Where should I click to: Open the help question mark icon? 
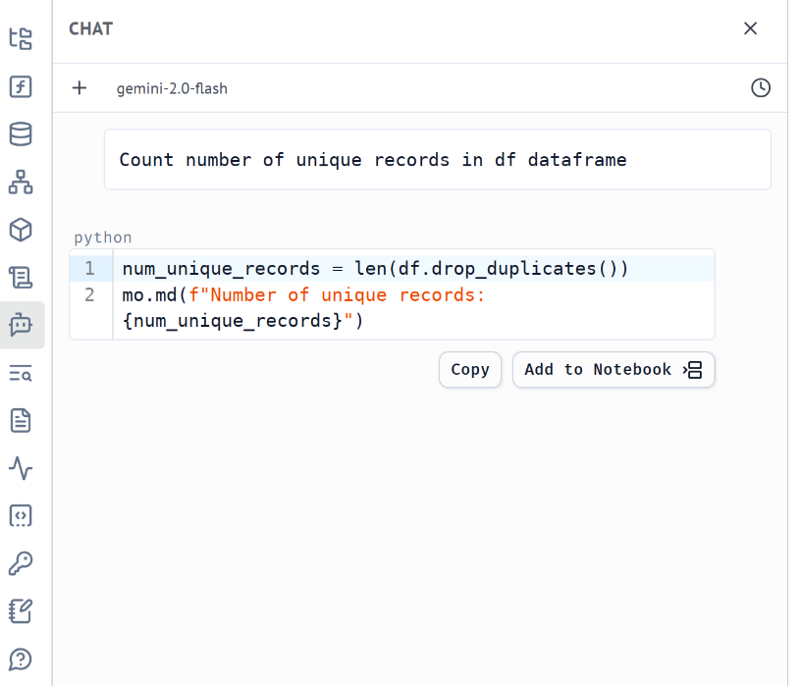tap(21, 659)
